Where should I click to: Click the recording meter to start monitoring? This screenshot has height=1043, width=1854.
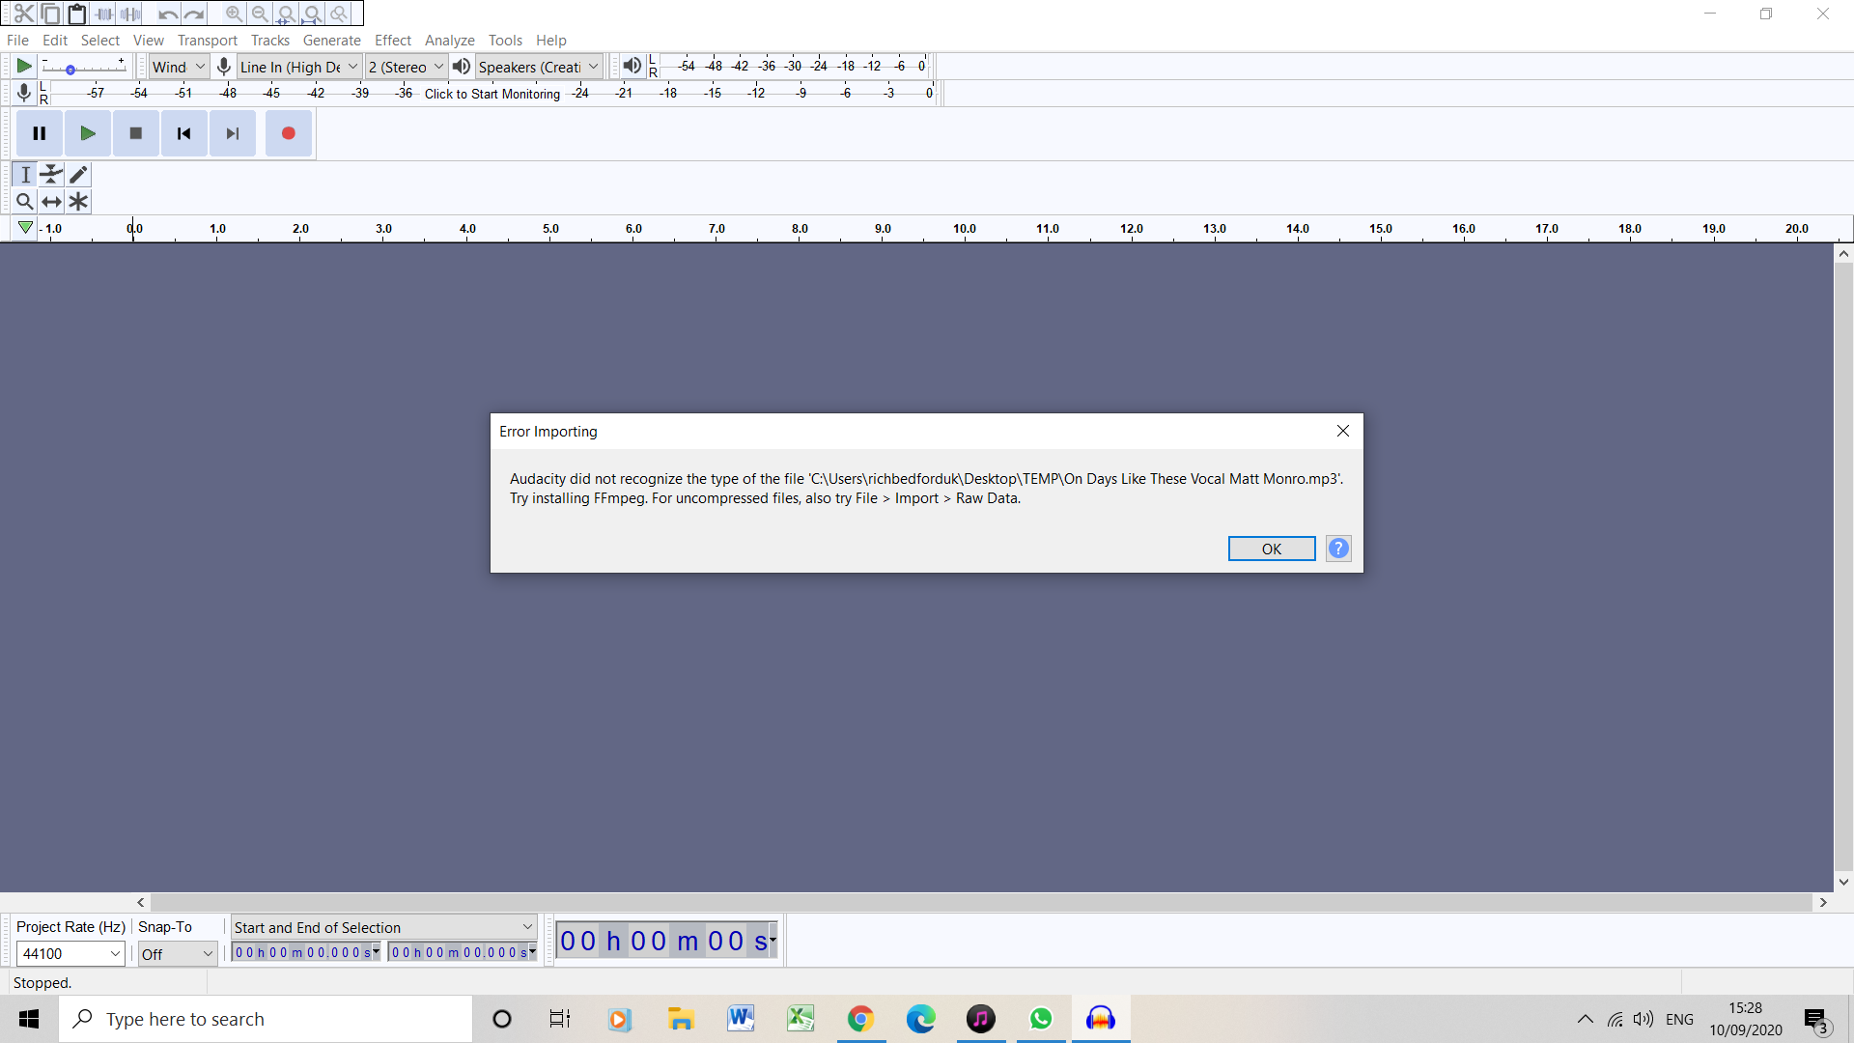click(492, 93)
